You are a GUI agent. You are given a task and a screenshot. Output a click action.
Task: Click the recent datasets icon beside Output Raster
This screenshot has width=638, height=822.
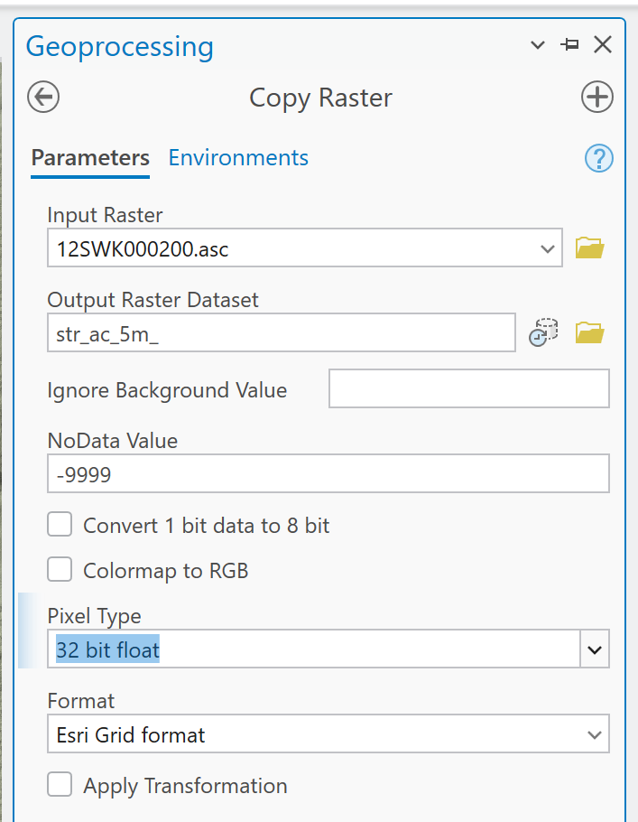pyautogui.click(x=542, y=332)
